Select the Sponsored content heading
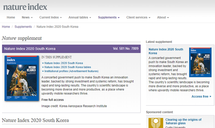This screenshot has height=128, width=215. point(159,112)
